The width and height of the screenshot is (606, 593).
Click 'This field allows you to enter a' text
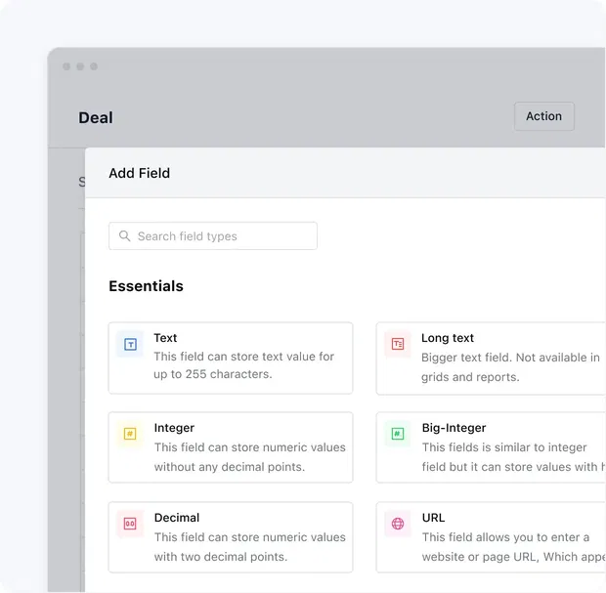(505, 537)
